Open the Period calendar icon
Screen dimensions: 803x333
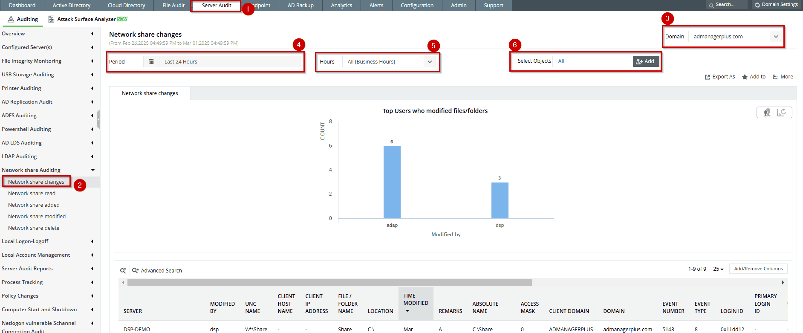click(151, 62)
